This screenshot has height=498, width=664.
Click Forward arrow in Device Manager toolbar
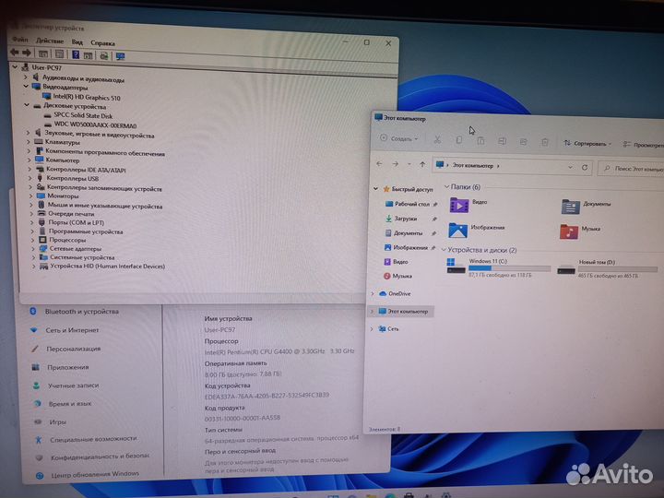coord(27,53)
